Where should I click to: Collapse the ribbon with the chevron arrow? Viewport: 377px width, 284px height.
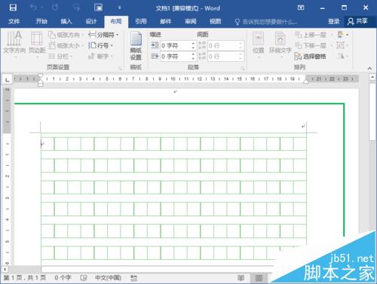[369, 68]
